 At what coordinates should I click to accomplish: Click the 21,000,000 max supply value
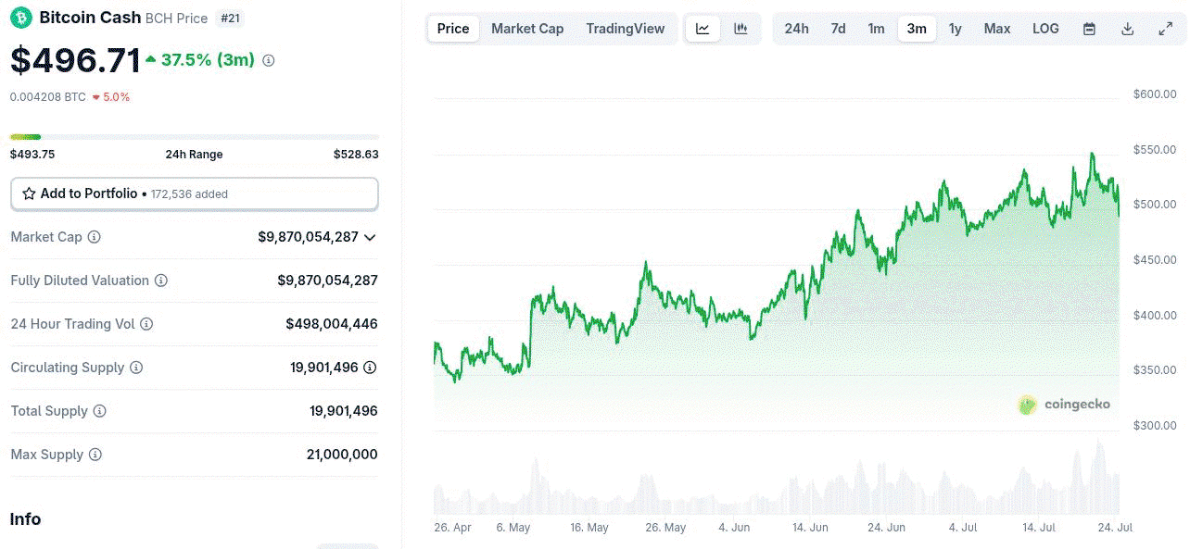tap(342, 455)
